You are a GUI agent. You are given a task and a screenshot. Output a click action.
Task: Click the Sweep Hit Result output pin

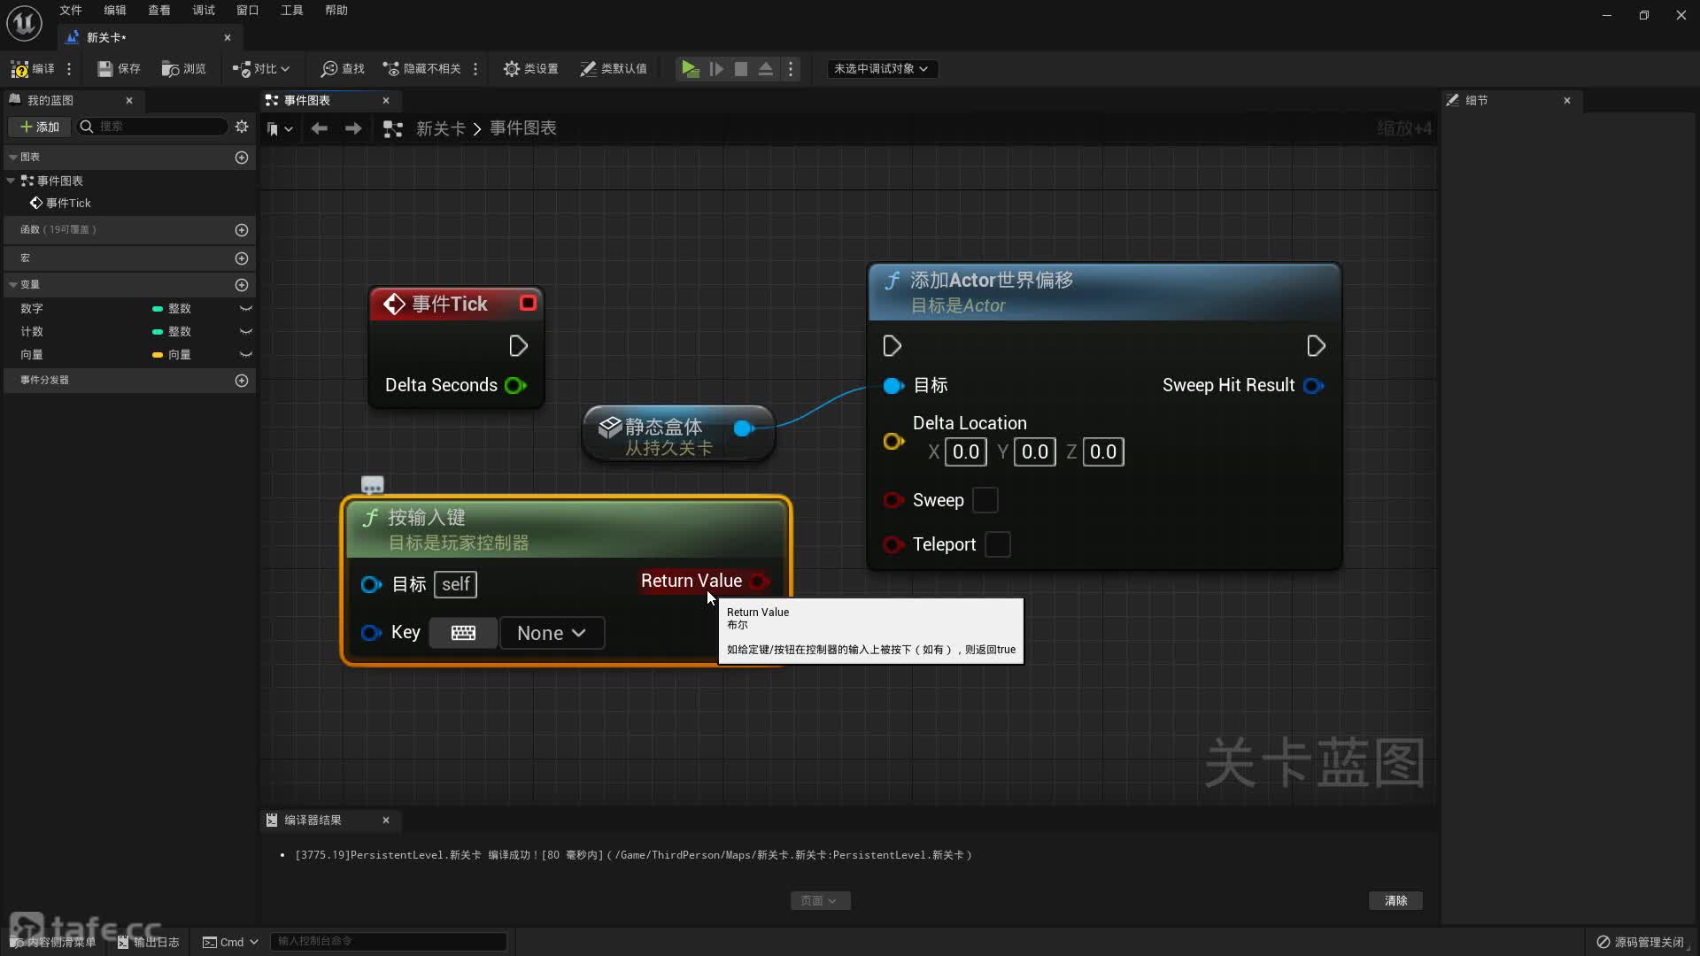click(x=1314, y=386)
